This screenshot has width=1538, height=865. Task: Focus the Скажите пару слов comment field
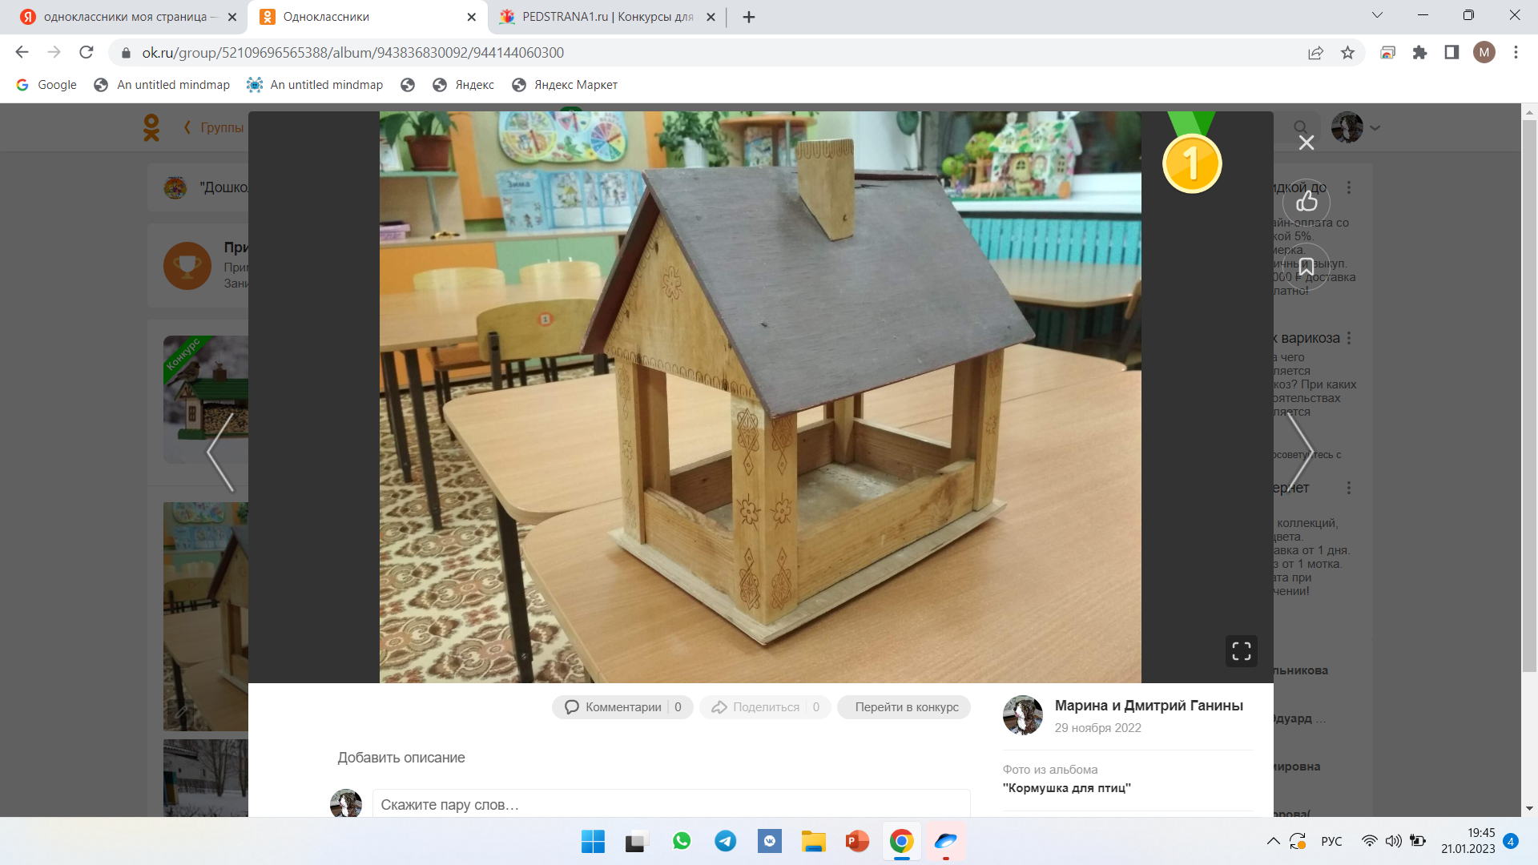[670, 804]
